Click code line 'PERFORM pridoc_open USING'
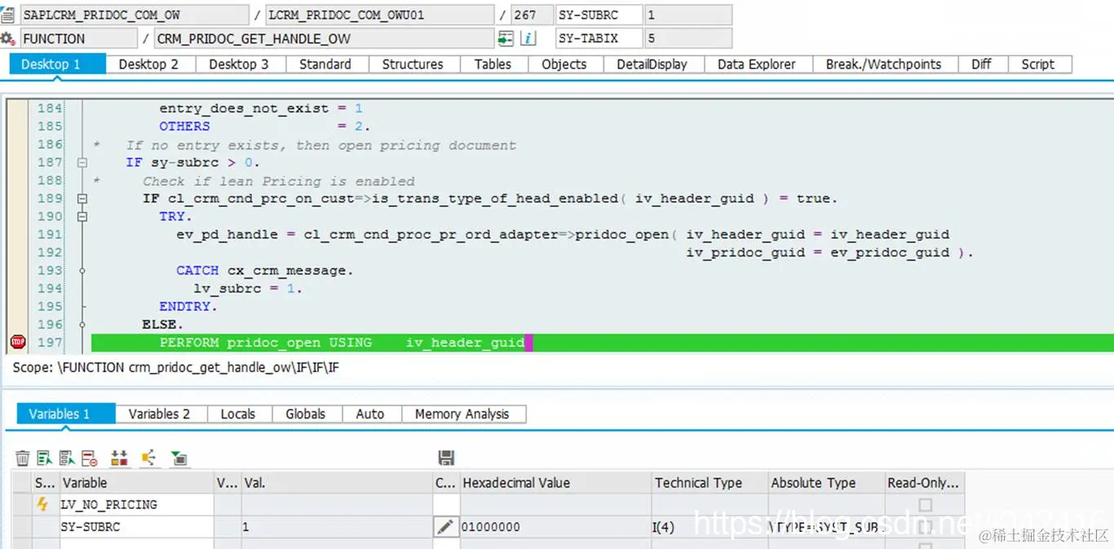 266,342
